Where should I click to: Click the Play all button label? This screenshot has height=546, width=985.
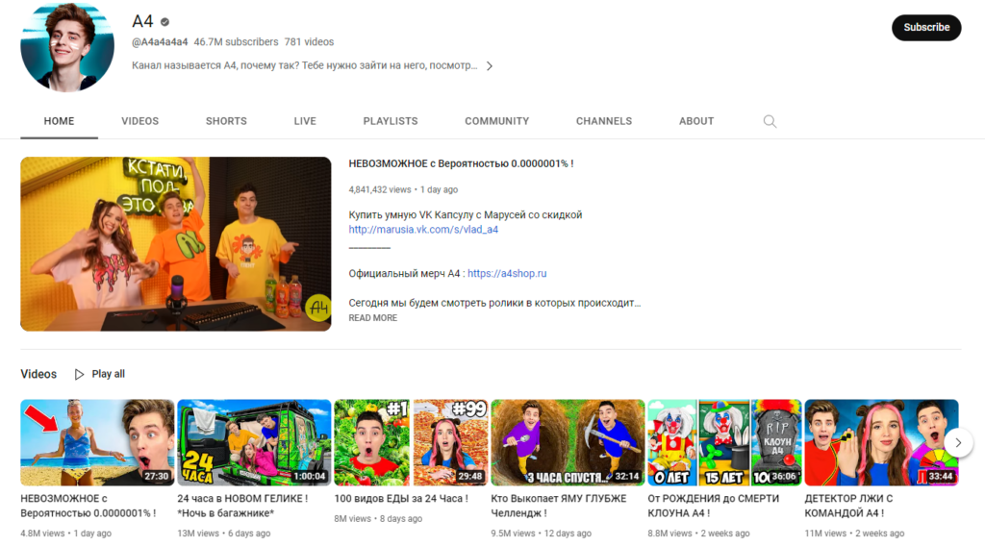108,374
